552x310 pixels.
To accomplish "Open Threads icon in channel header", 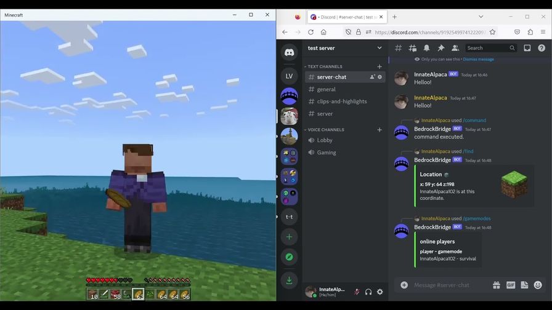I will (412, 48).
